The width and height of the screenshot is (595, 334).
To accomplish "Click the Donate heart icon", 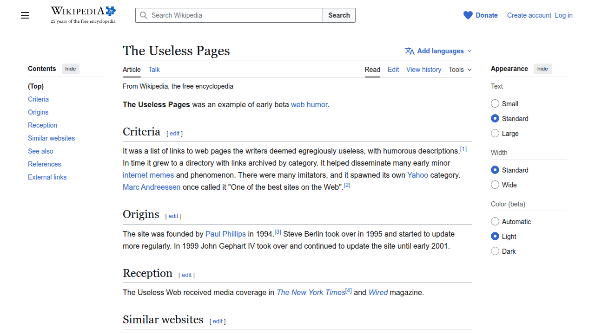I will click(x=468, y=15).
